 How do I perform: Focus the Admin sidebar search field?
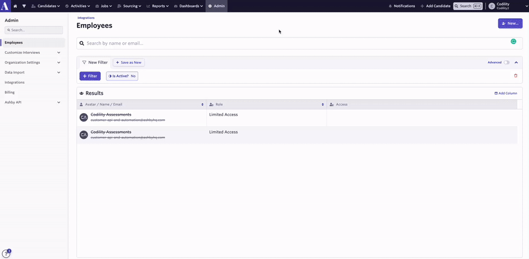pos(34,30)
